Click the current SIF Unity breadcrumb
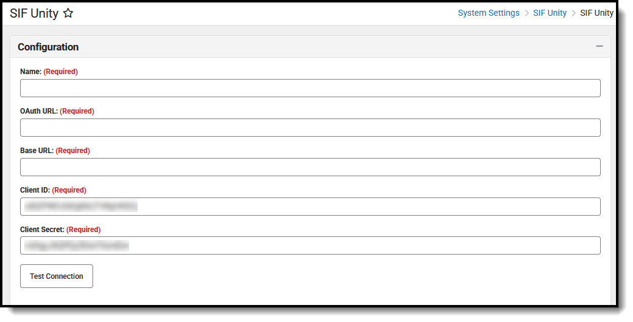The image size is (633, 322). [596, 13]
